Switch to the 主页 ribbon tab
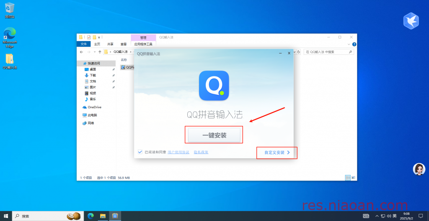 (97, 44)
